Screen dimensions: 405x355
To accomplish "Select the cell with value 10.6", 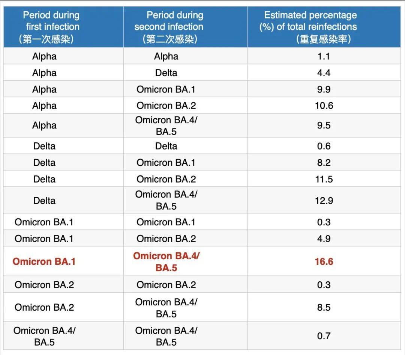I will (324, 106).
